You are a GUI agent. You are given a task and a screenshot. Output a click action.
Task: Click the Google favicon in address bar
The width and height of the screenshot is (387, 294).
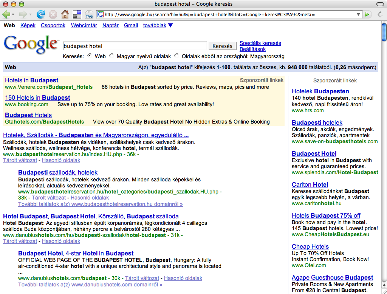(x=101, y=15)
